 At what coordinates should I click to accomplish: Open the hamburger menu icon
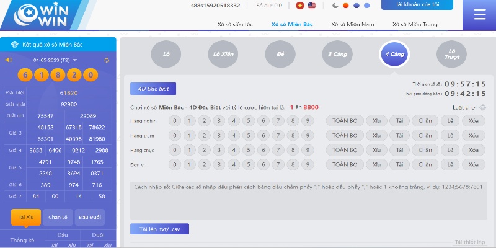pos(479,15)
